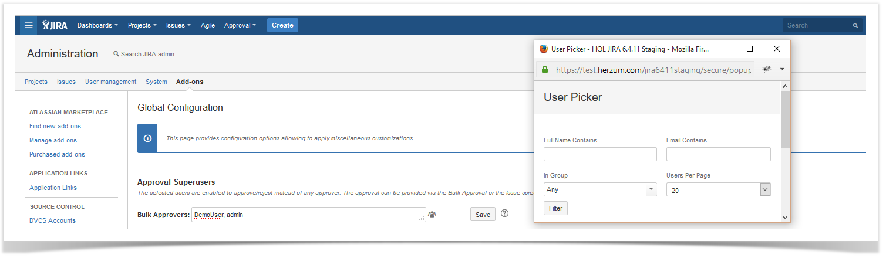This screenshot has height=258, width=886.
Task: Click the help question mark icon
Action: tap(504, 213)
